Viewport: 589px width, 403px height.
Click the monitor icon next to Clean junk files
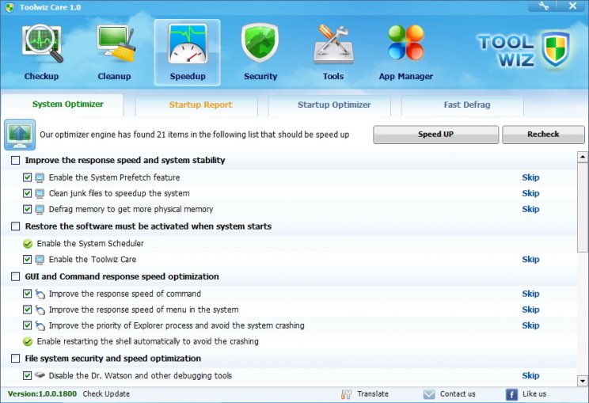coord(40,193)
